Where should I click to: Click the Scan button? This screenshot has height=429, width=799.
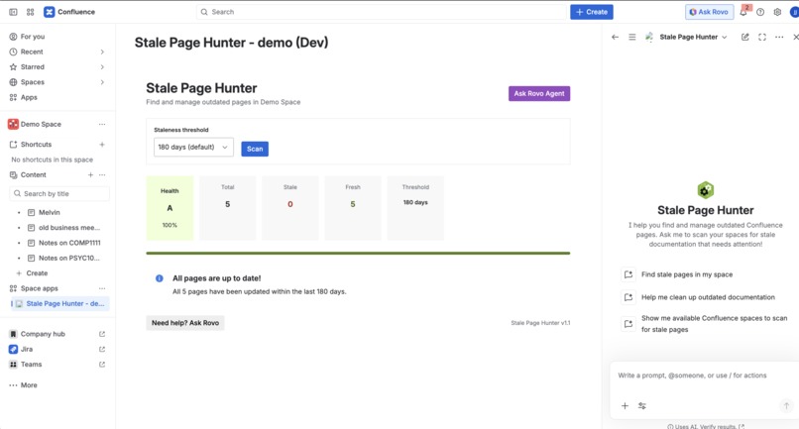click(255, 149)
